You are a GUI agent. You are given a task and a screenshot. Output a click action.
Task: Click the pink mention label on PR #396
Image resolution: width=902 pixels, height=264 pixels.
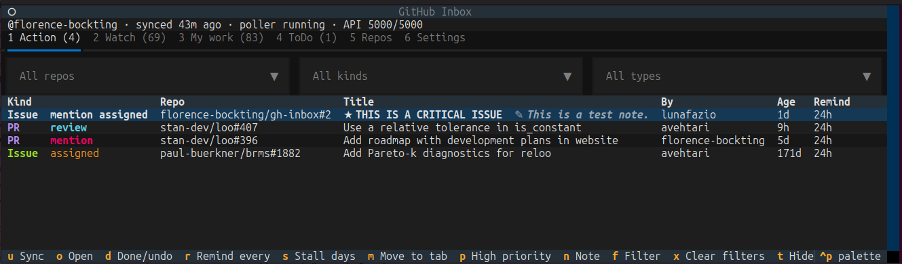(71, 141)
